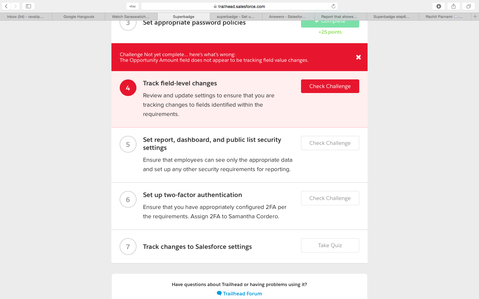This screenshot has height=299, width=479.
Task: Click Check Challenge for two-factor authentication
Action: coord(330,198)
